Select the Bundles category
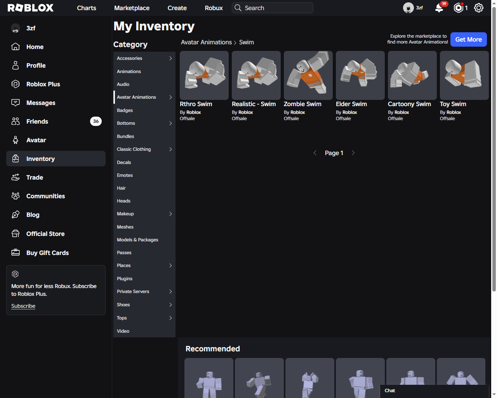Screen dimensions: 497x398 (x=144, y=136)
